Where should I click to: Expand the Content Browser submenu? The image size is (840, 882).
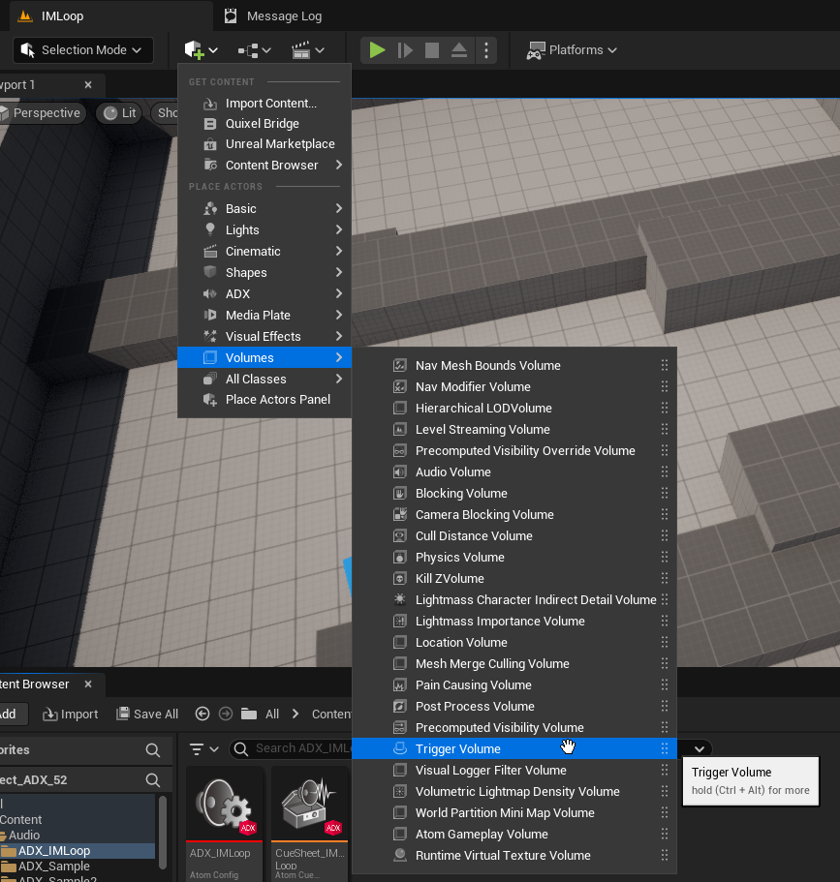pyautogui.click(x=264, y=166)
